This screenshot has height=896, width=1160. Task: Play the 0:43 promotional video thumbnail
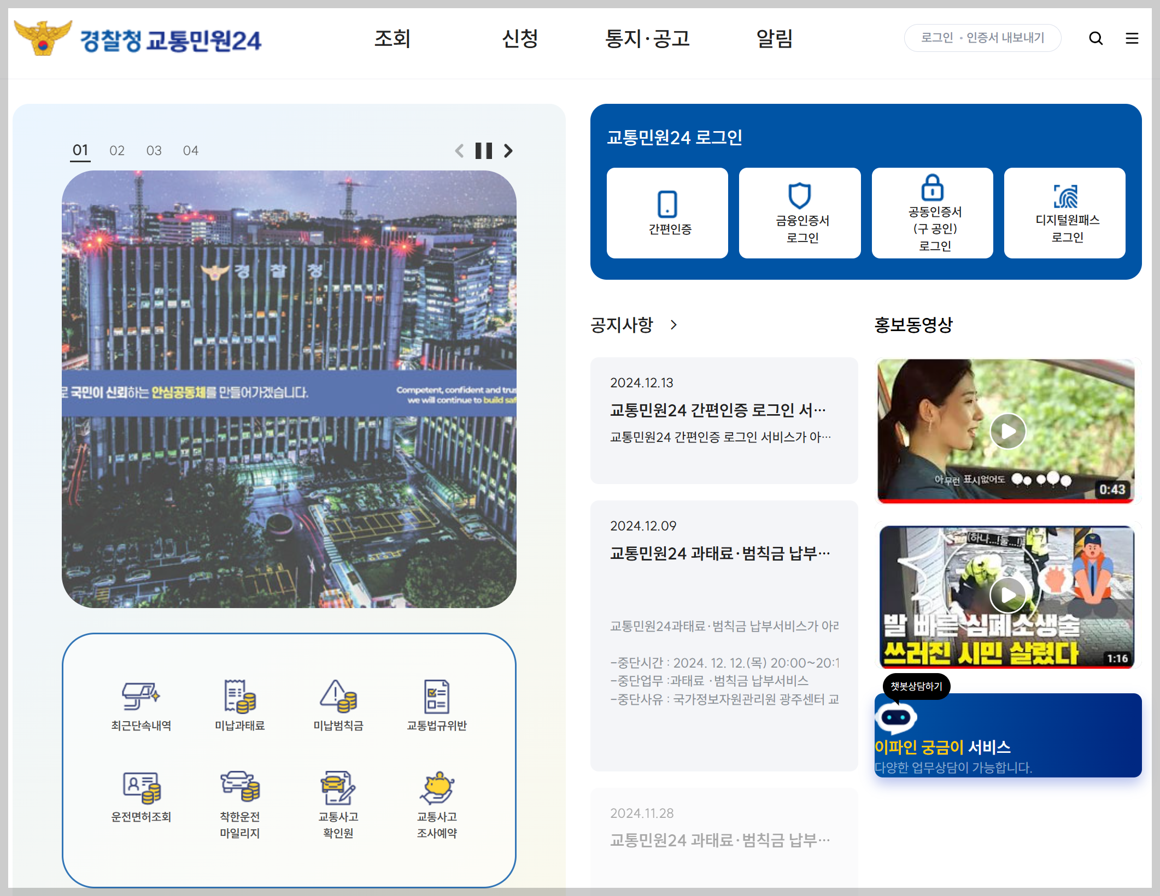coord(1007,431)
